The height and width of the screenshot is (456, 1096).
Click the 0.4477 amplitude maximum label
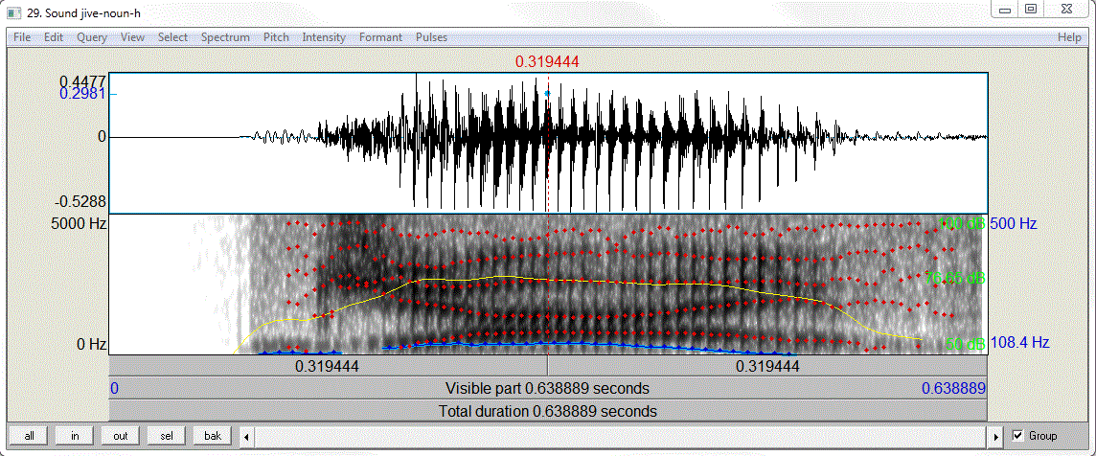point(83,80)
